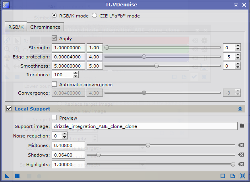Click the Apply Global square icon
The height and width of the screenshot is (182, 250).
[x=17, y=176]
